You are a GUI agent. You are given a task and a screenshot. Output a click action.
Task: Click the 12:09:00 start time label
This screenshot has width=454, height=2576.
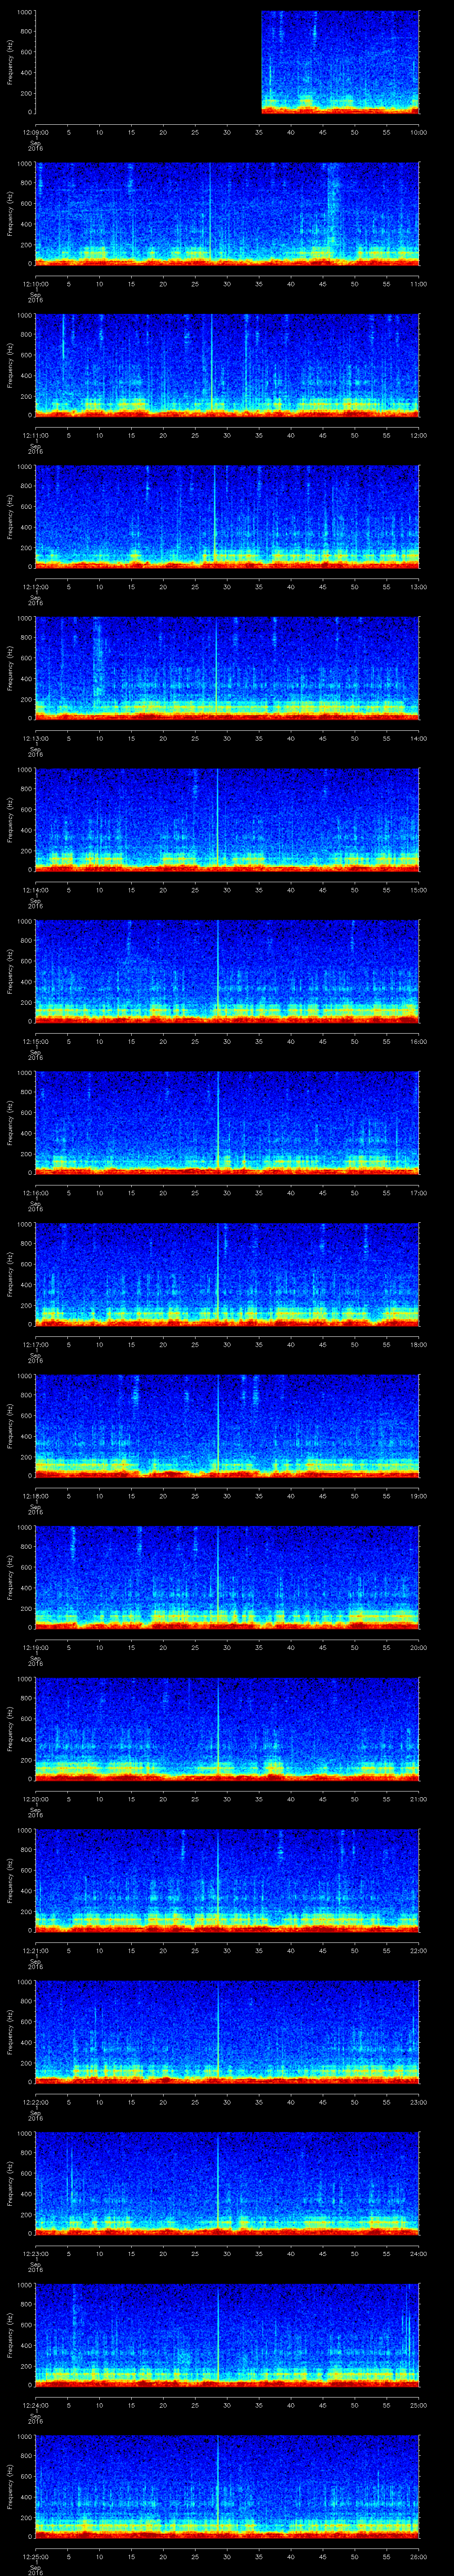35,131
